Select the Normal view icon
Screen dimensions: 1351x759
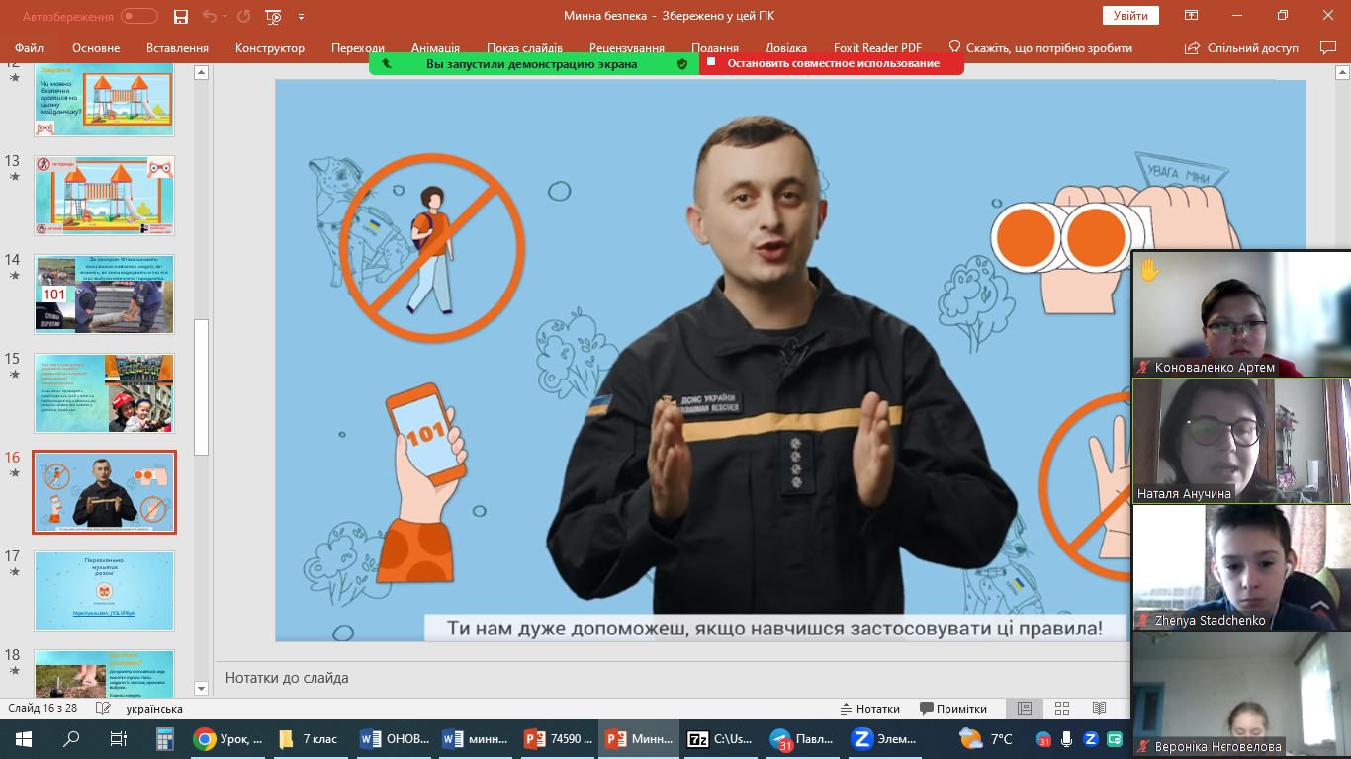(x=1025, y=709)
